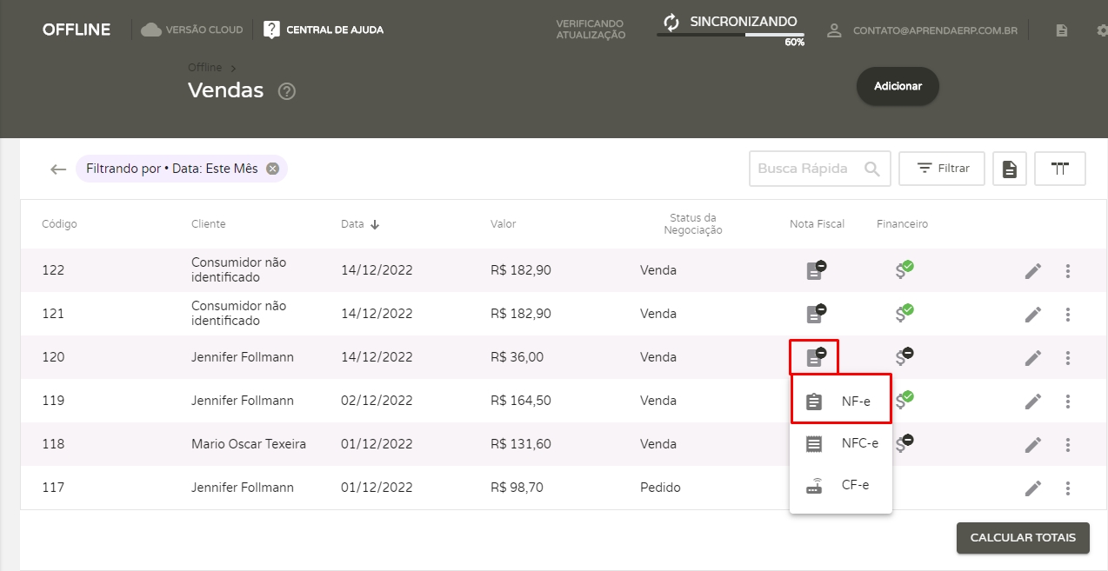Click the Sincronizando progress bar
1108x571 pixels.
pos(731,34)
